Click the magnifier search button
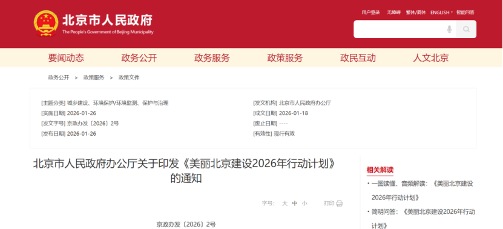This screenshot has height=229, width=503. [x=466, y=29]
